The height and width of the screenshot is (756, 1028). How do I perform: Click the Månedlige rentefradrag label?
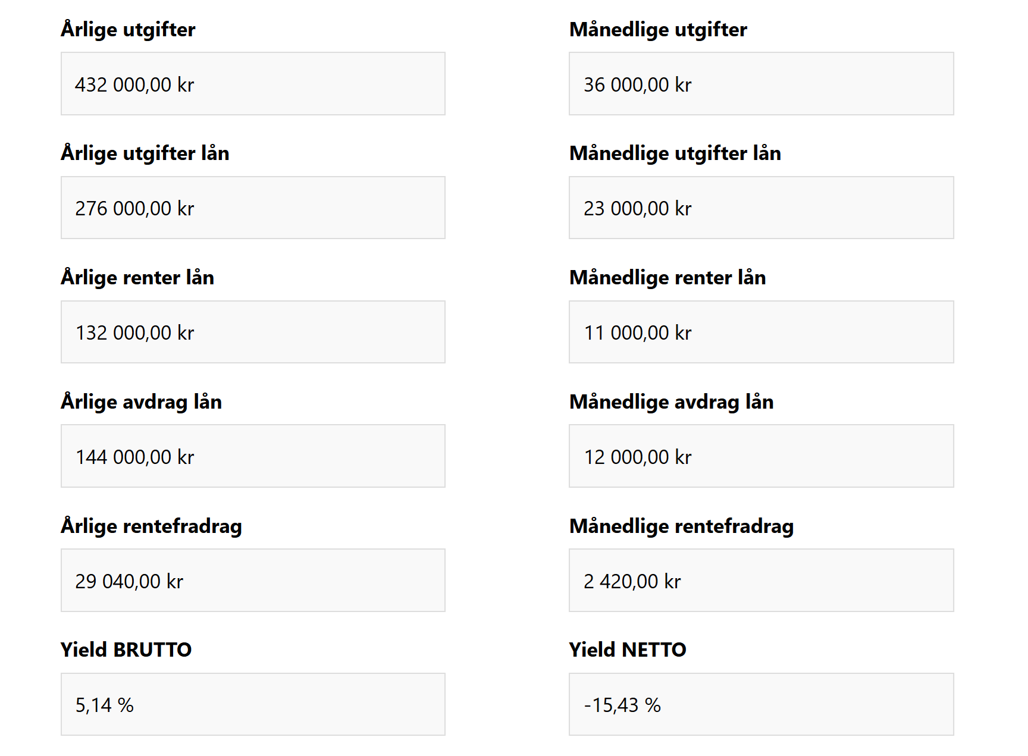[682, 526]
